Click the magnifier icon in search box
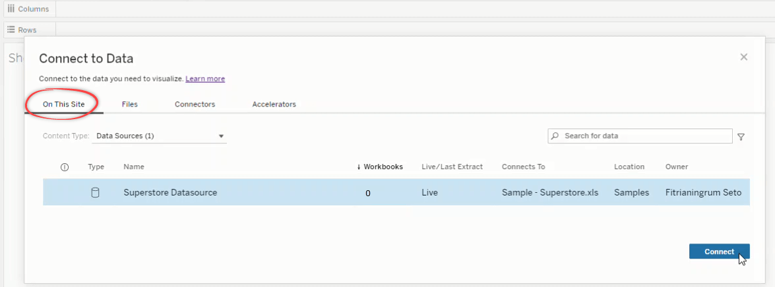This screenshot has width=775, height=287. (x=555, y=136)
